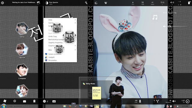Click the round disc icon in skin dock
The image size is (192, 108).
15,101
